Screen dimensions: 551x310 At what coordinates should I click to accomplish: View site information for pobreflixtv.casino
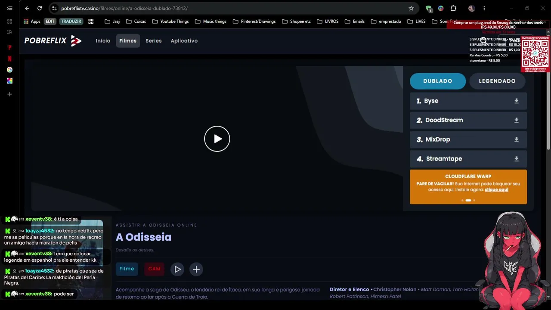pyautogui.click(x=54, y=8)
